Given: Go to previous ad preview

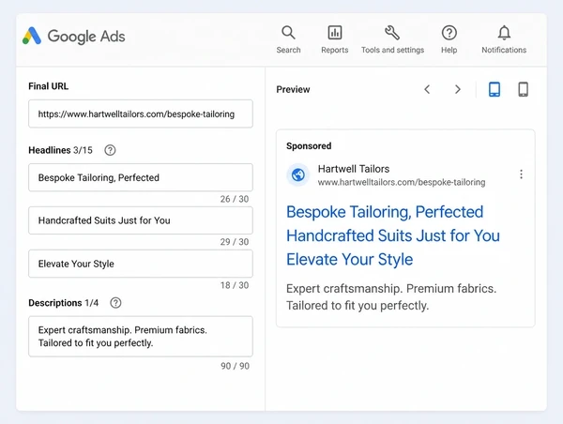Looking at the screenshot, I should 427,89.
